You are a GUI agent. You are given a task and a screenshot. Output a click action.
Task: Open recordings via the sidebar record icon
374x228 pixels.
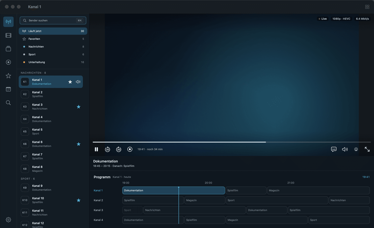pos(8,62)
